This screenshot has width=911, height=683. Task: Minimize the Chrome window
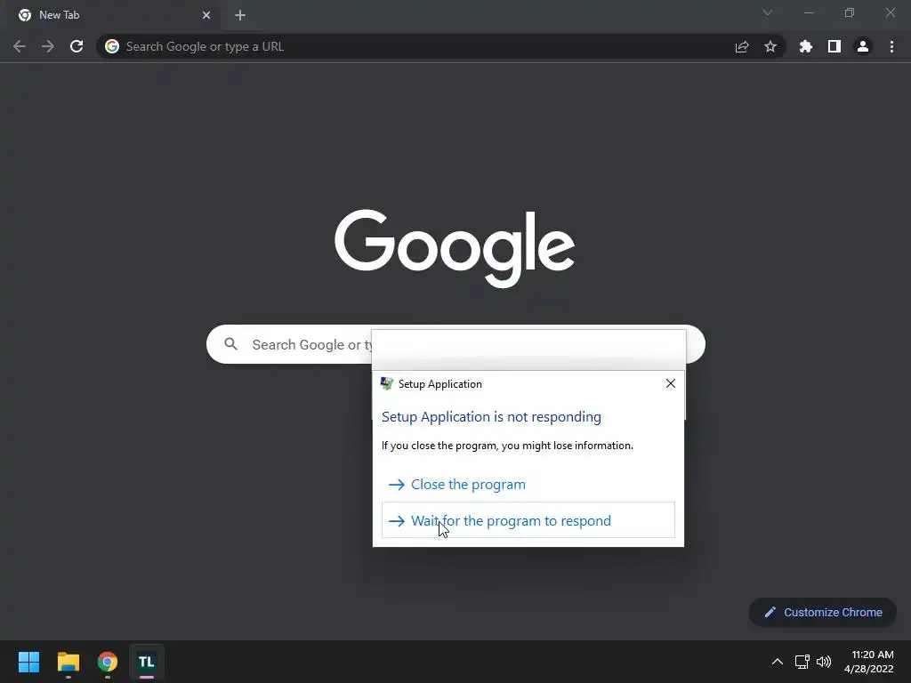point(808,12)
